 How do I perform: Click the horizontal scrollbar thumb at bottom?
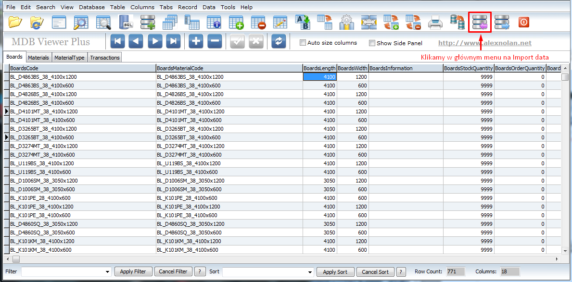[x=16, y=259]
